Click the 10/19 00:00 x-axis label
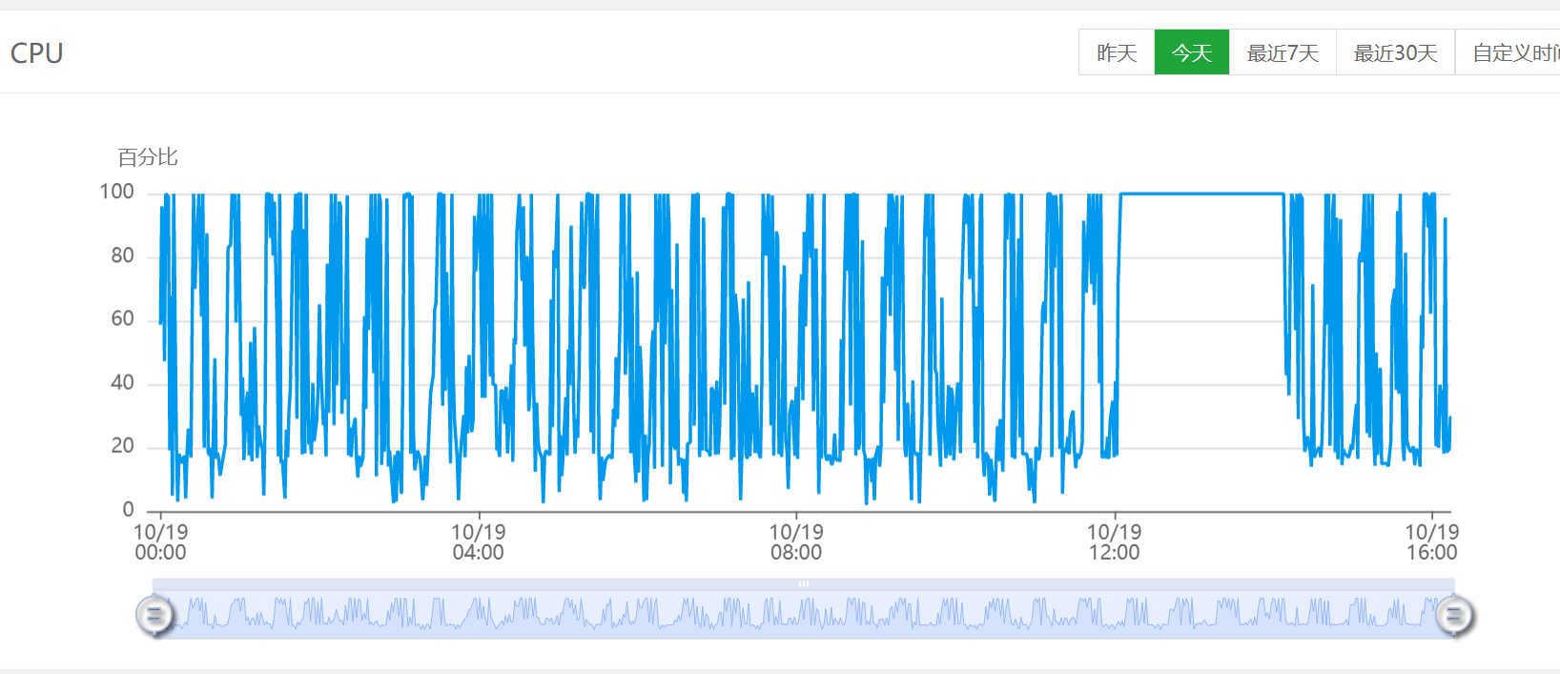Screen dimensions: 1560x674 click(x=160, y=542)
